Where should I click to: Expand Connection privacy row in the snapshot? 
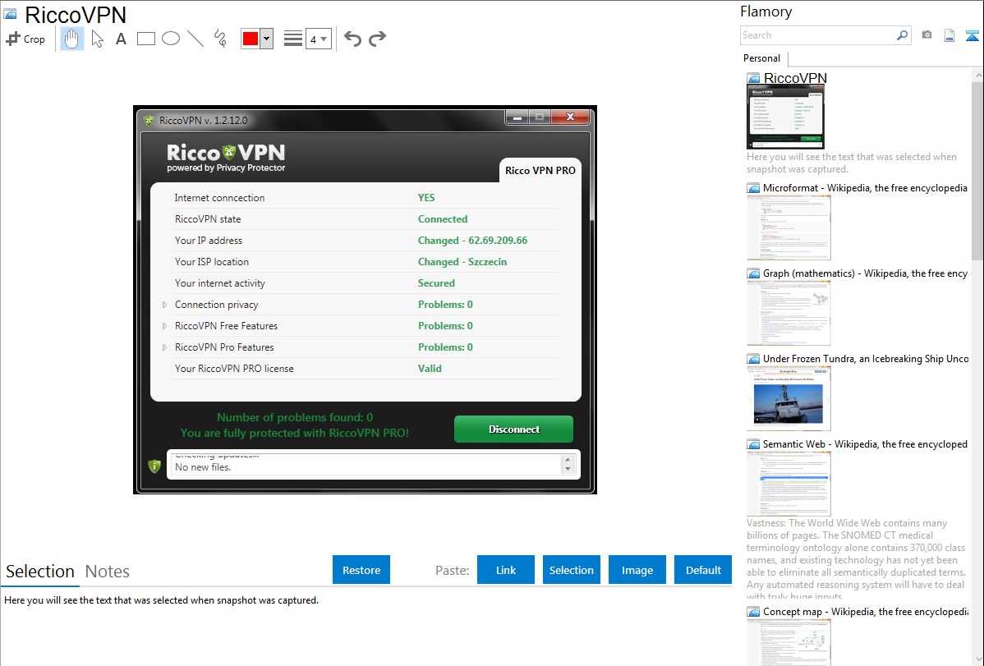(x=164, y=305)
